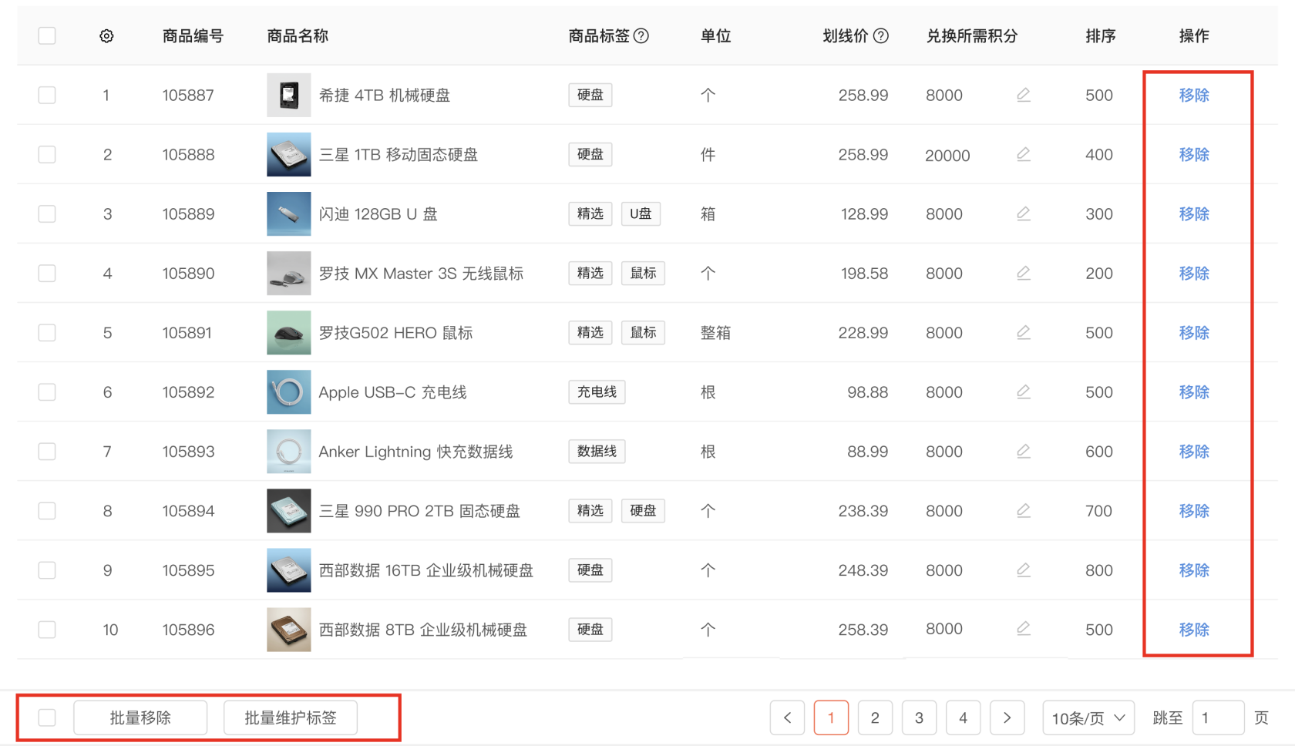Select row checkbox for product 105891
Viewport: 1295px width, 746px height.
[47, 332]
